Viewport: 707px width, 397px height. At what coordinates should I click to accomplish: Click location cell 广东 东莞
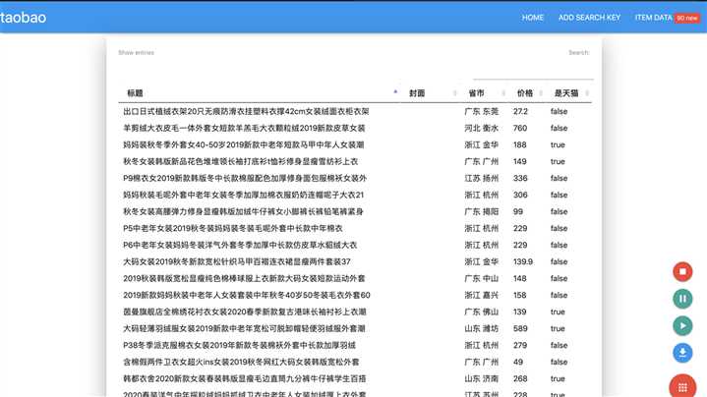point(482,111)
